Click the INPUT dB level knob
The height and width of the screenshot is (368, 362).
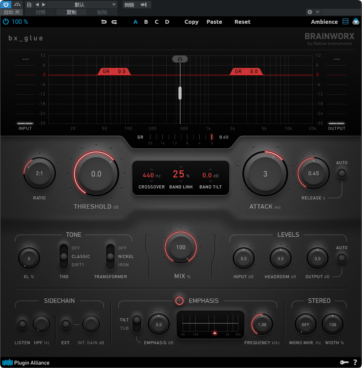pyautogui.click(x=244, y=258)
